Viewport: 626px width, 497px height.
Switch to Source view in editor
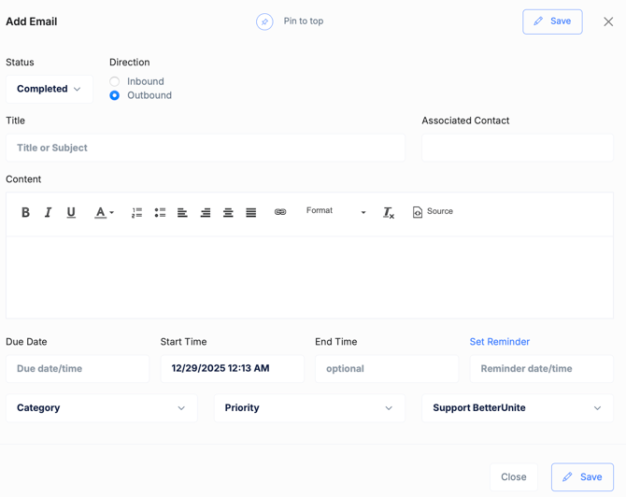433,212
